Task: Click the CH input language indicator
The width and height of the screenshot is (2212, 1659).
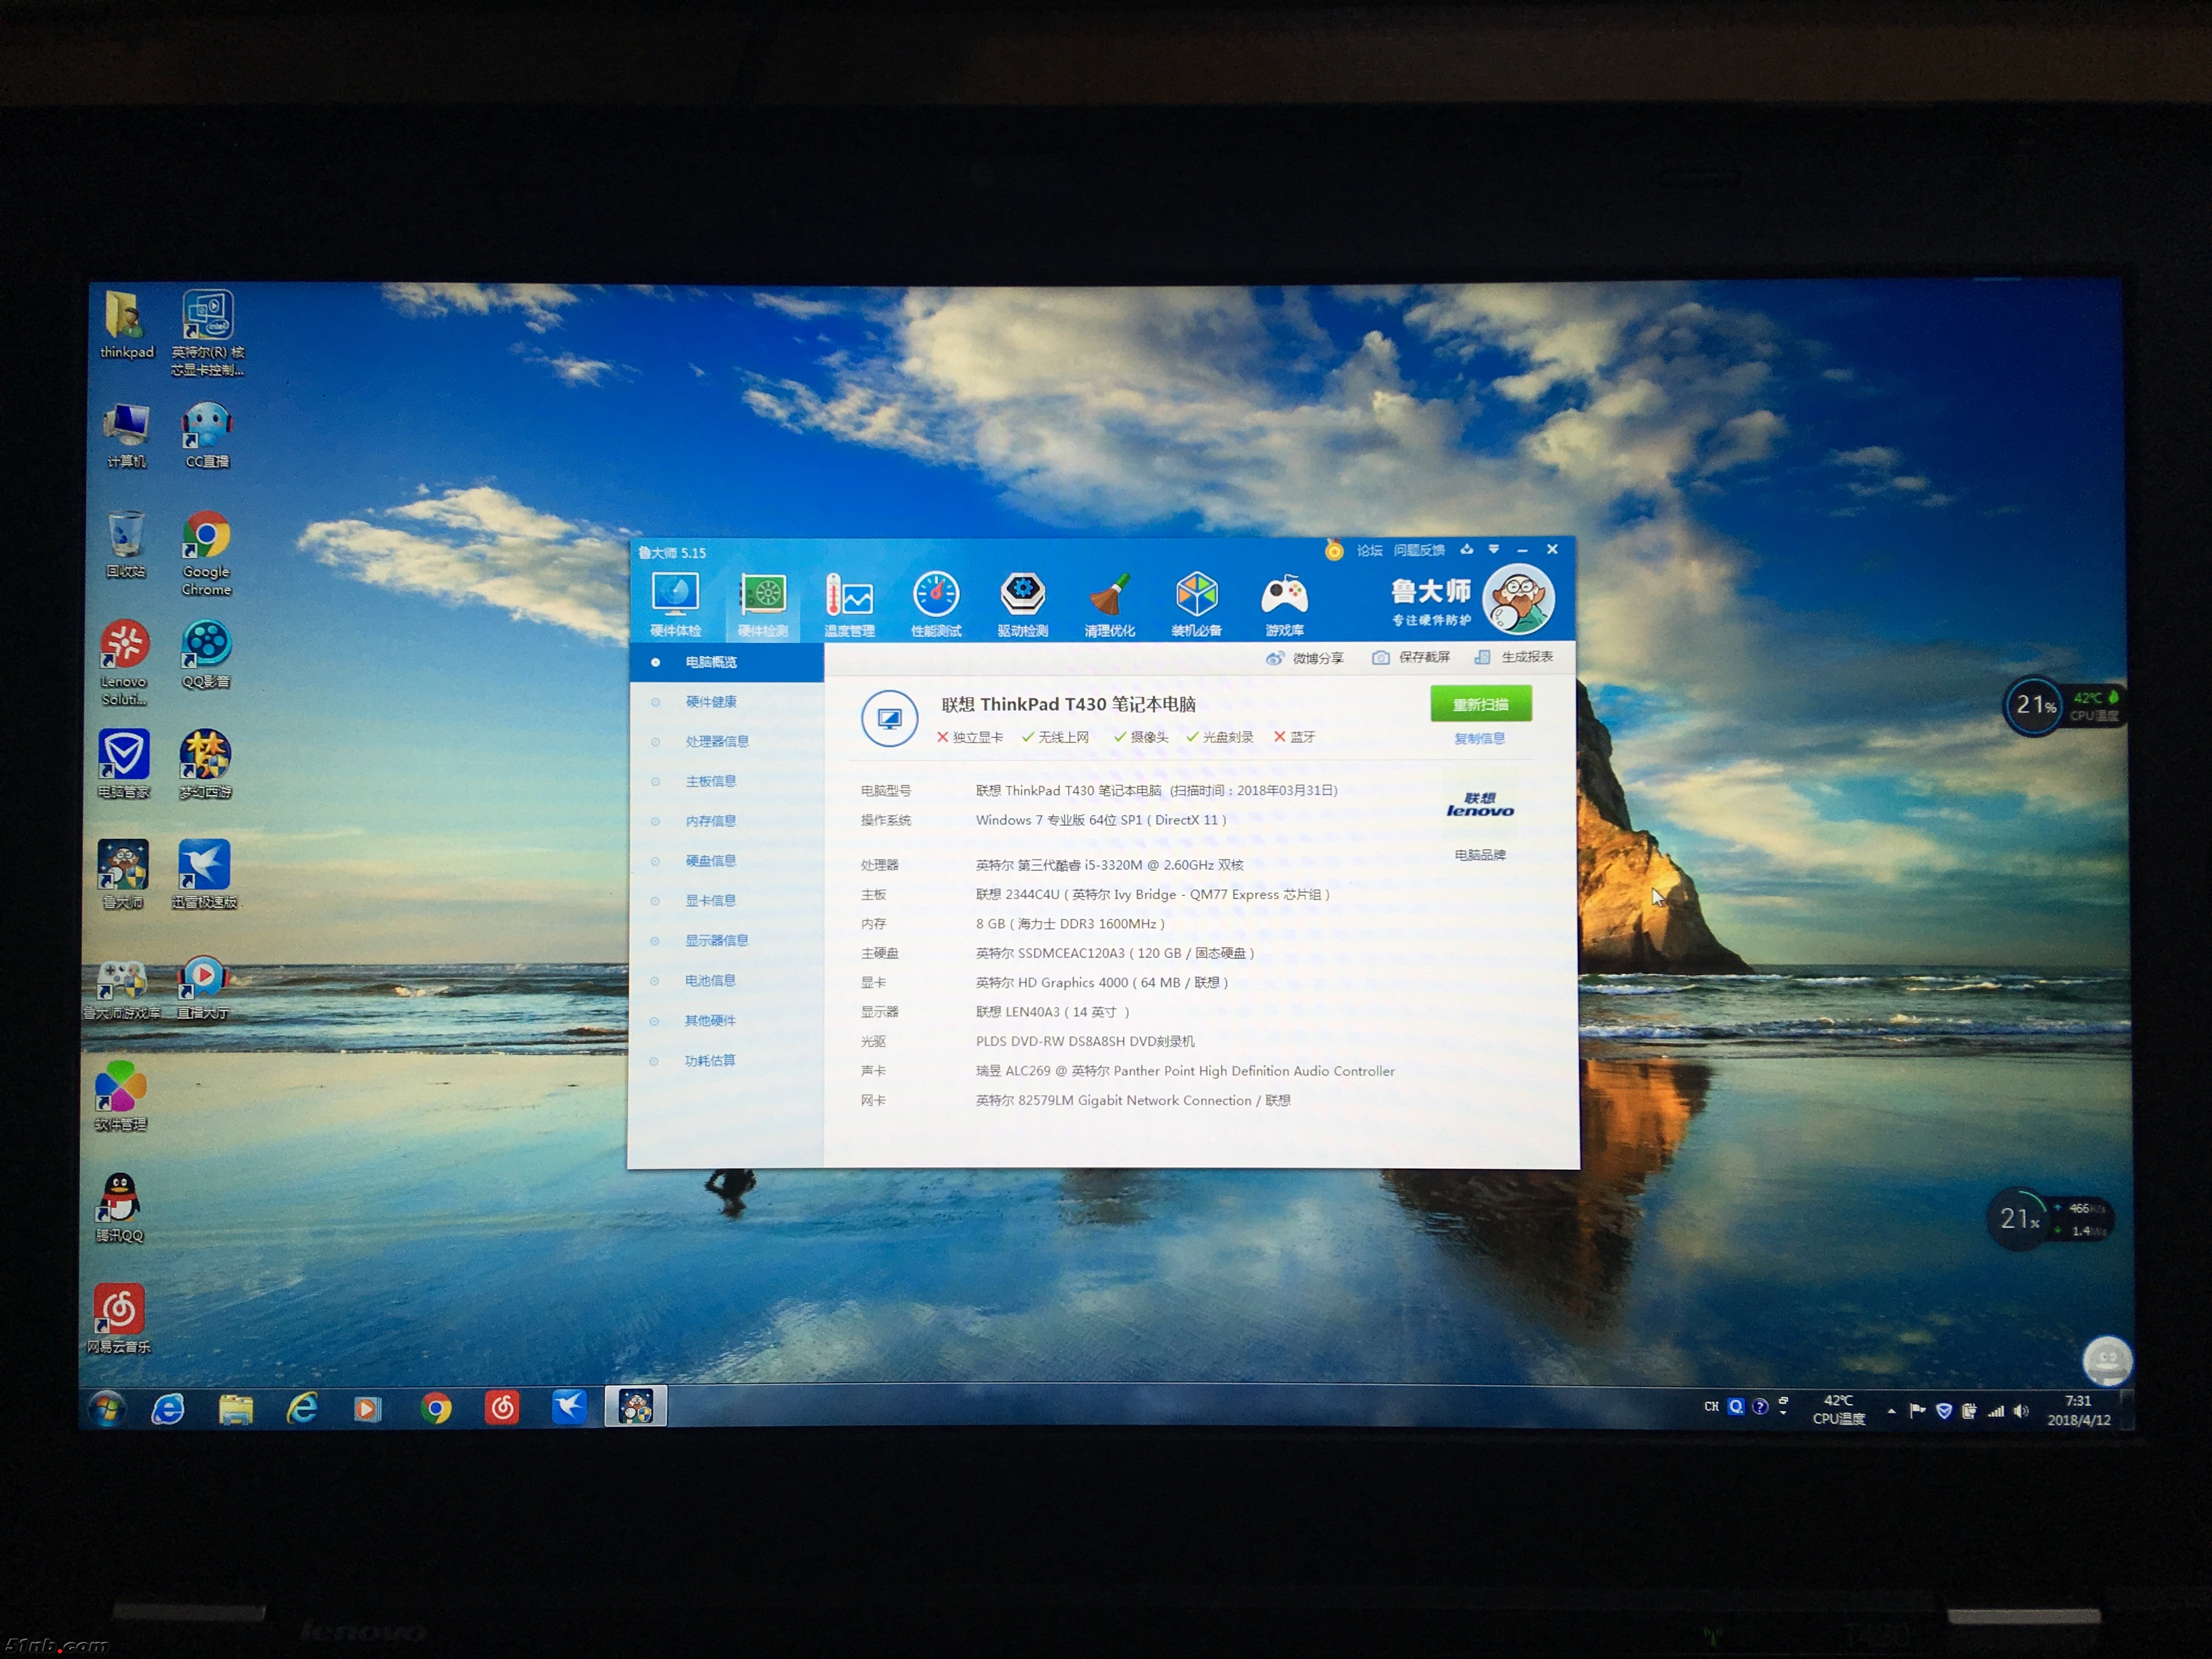Action: coord(1711,1407)
